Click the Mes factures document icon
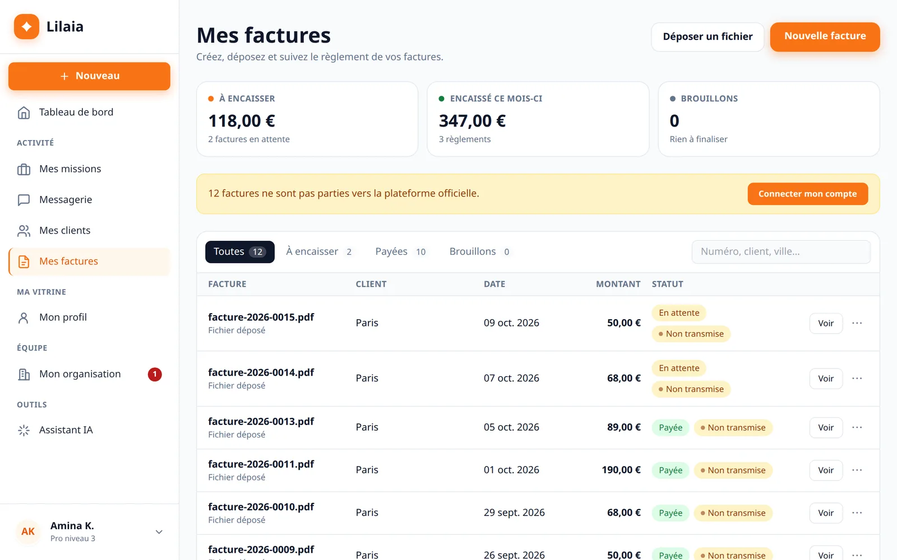The image size is (897, 560). (24, 262)
